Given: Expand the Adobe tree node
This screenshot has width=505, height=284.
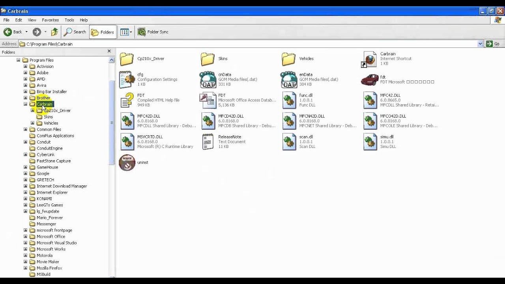Looking at the screenshot, I should pos(26,73).
